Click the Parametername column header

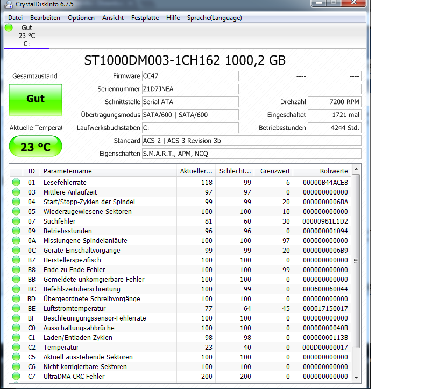108,171
